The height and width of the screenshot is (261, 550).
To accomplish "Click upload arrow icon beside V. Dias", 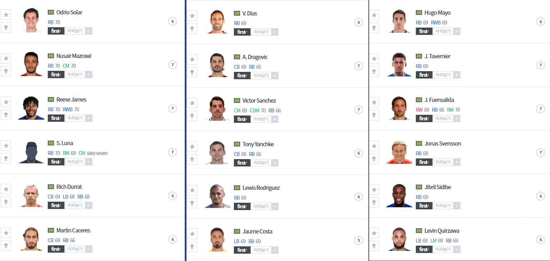I will 192,29.
